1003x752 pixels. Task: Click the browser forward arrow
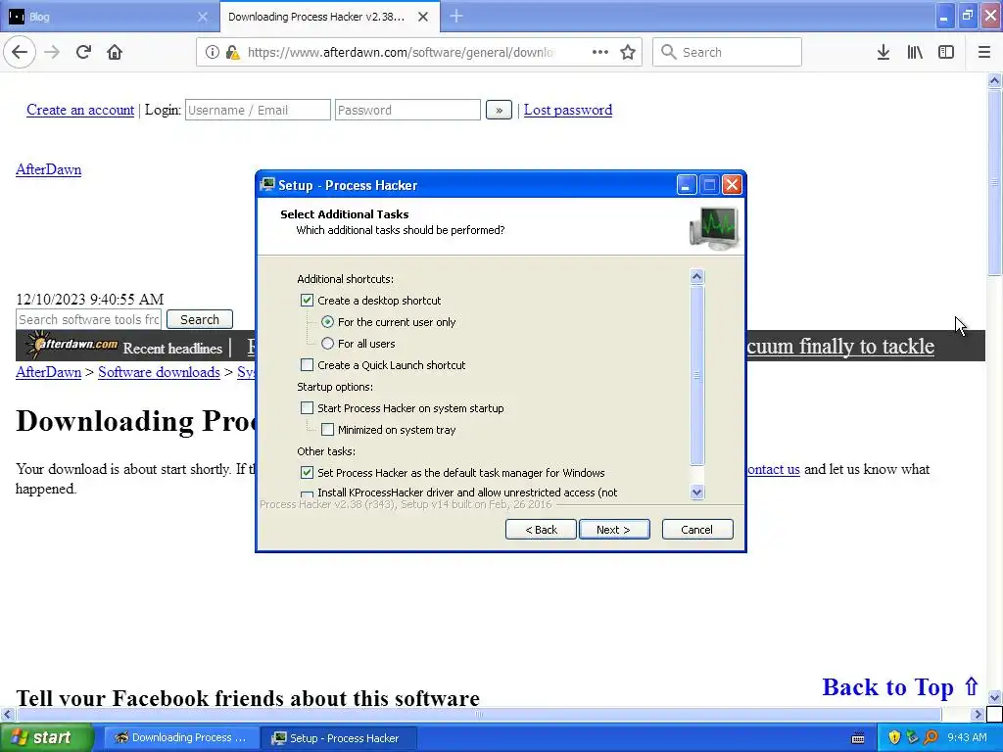point(53,52)
